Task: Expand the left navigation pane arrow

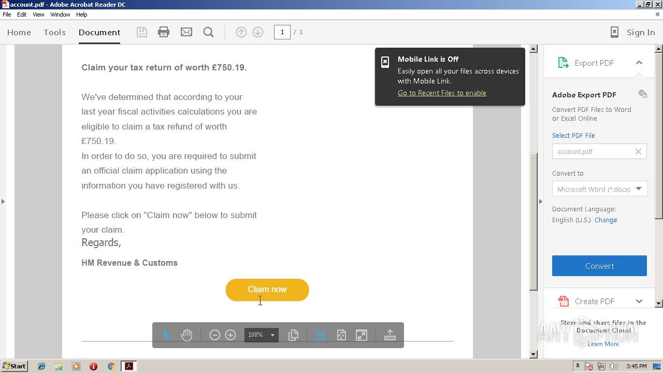Action: [x=3, y=201]
